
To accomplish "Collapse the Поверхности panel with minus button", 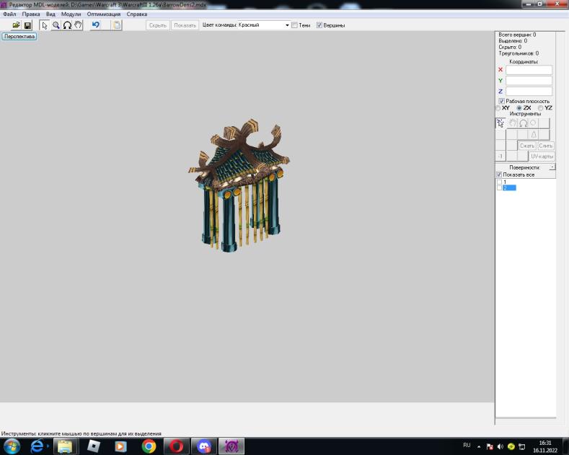I will (552, 167).
